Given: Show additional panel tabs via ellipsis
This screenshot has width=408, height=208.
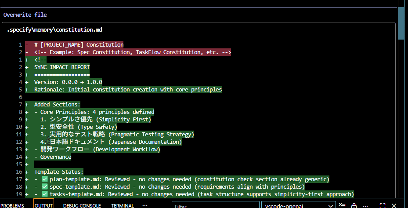Looking at the screenshot, I should (145, 205).
